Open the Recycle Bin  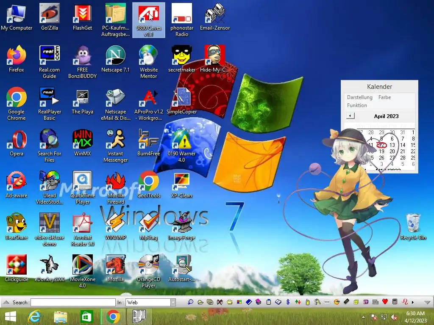click(413, 226)
